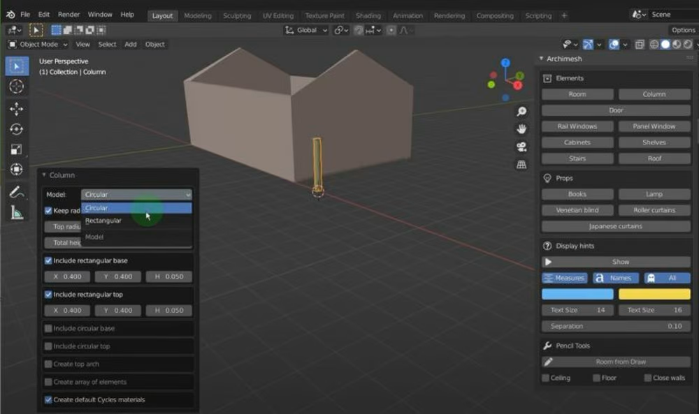Switch to the Shading workspace tab
Image resolution: width=699 pixels, height=414 pixels.
368,15
